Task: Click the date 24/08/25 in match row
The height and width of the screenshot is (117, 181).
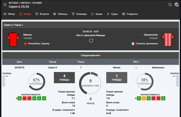Action: click(x=19, y=68)
